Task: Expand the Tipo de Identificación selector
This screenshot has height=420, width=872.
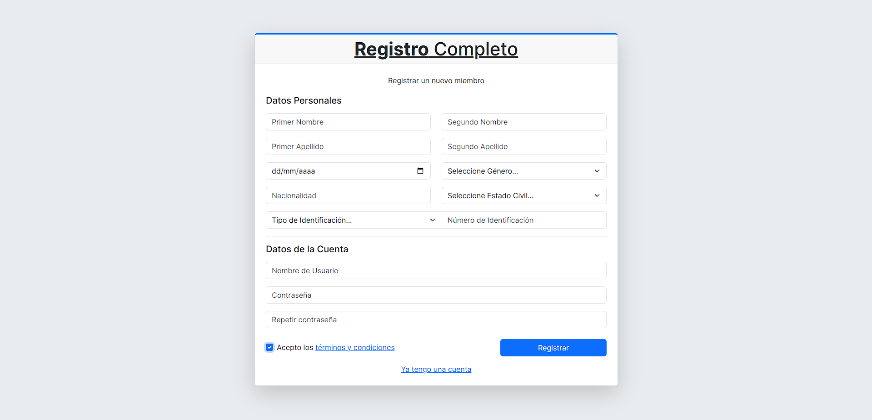Action: click(354, 220)
